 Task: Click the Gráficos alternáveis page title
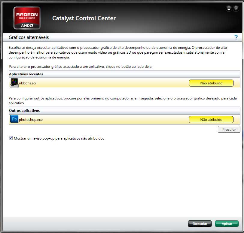pyautogui.click(x=29, y=37)
